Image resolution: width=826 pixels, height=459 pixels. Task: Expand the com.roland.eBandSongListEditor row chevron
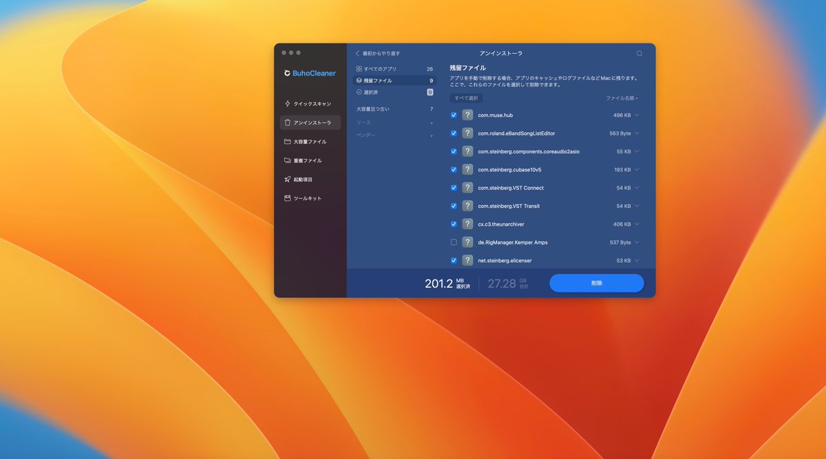click(637, 134)
